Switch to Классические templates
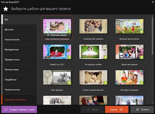 click(19, 39)
